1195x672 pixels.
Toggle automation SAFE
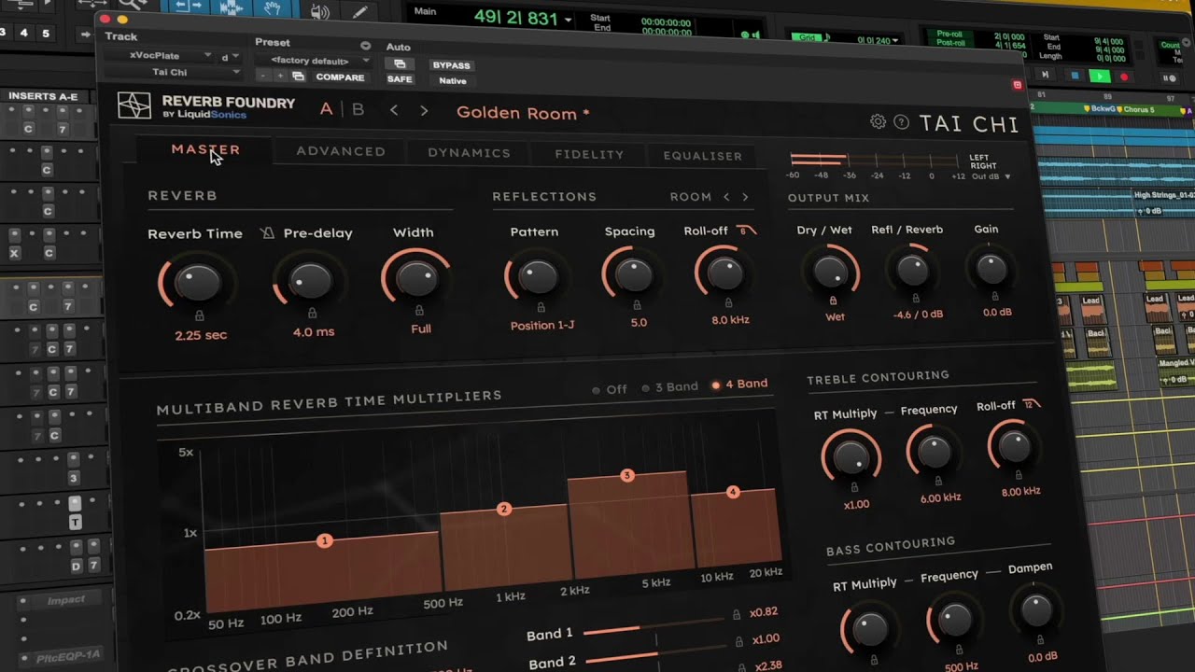point(400,79)
